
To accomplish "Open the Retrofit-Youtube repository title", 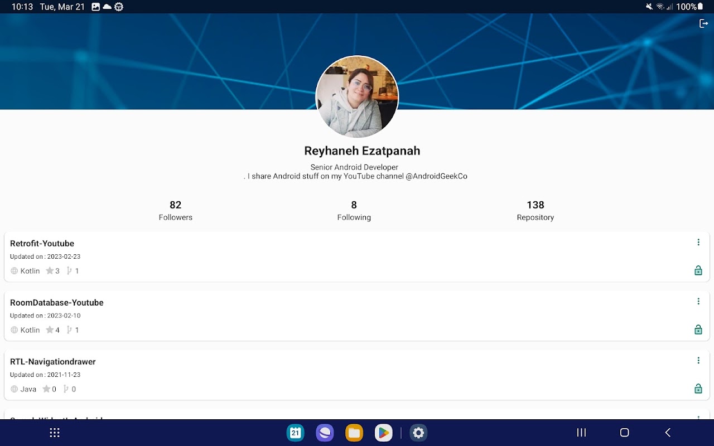I will tap(42, 244).
